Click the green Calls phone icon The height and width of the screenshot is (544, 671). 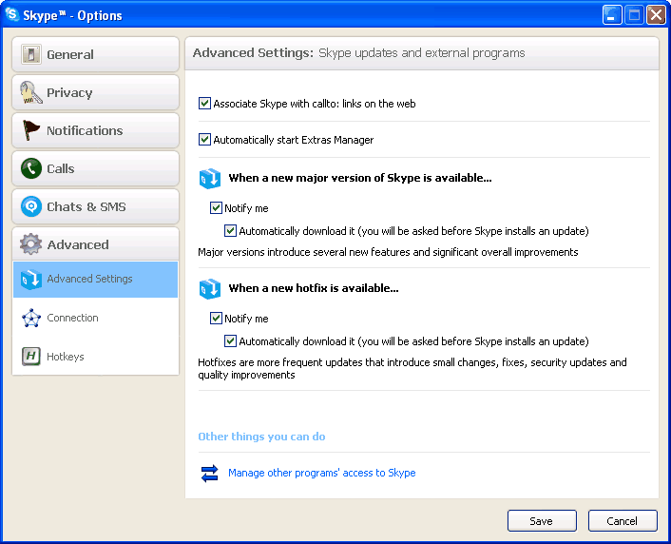click(31, 168)
